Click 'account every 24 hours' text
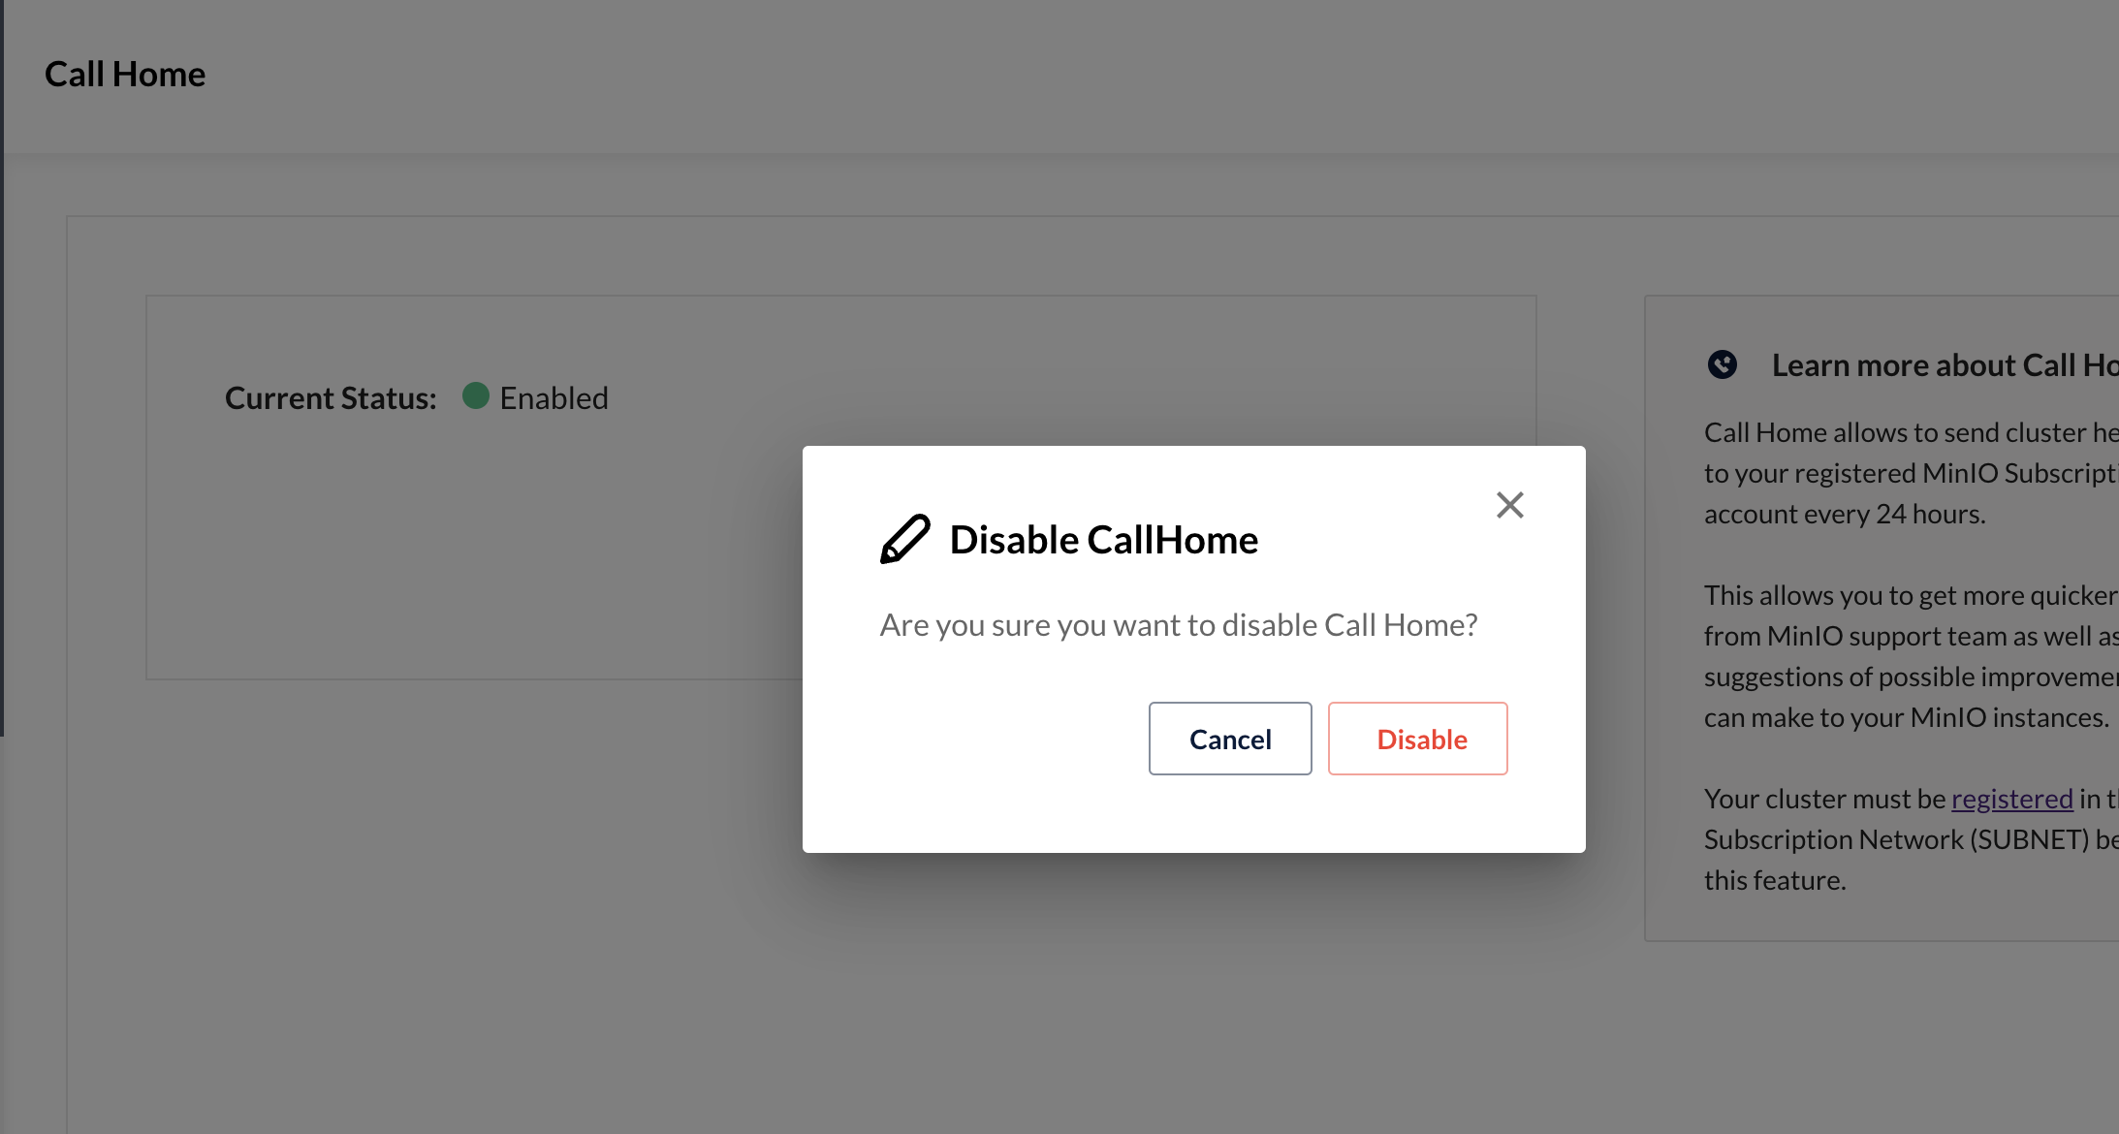Viewport: 2119px width, 1134px height. [x=1845, y=514]
